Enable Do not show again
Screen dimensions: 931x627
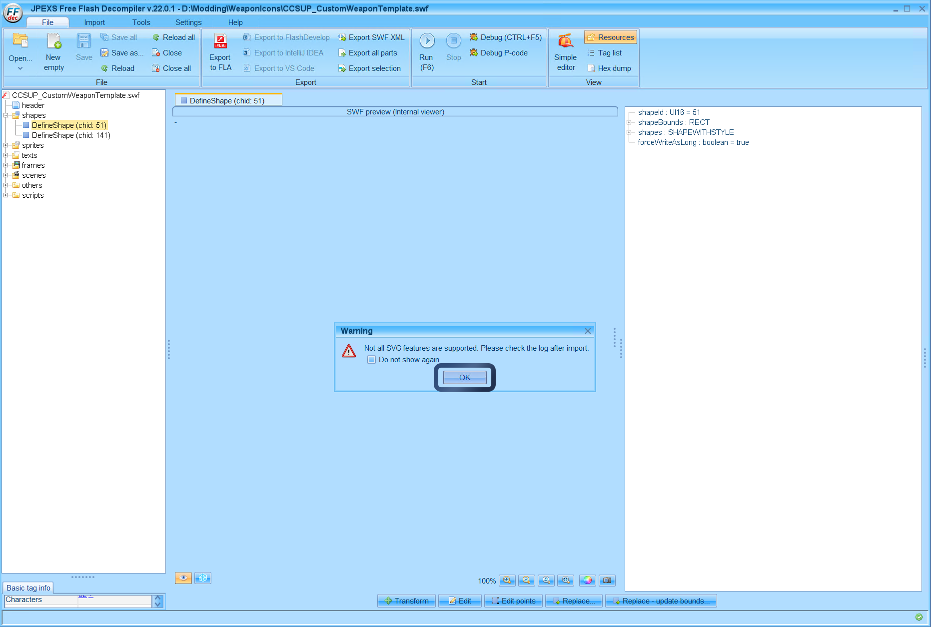tap(371, 359)
